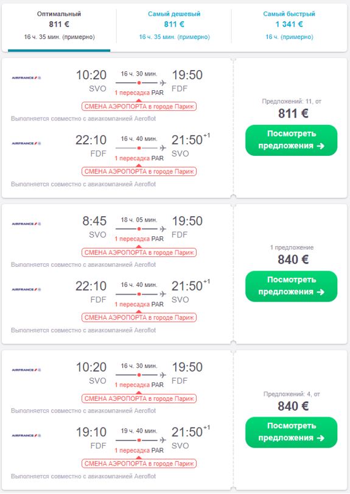Viewport: 350px width, 494px height.
Task: Click Air France logo beside 8:45 departure
Action: 26,224
